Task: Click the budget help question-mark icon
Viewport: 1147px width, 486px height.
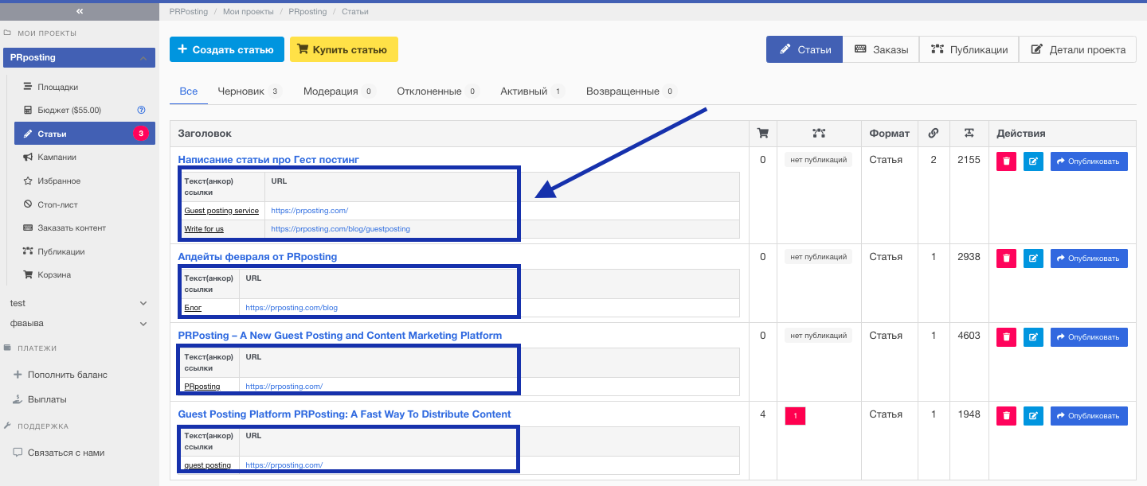Action: coord(141,110)
